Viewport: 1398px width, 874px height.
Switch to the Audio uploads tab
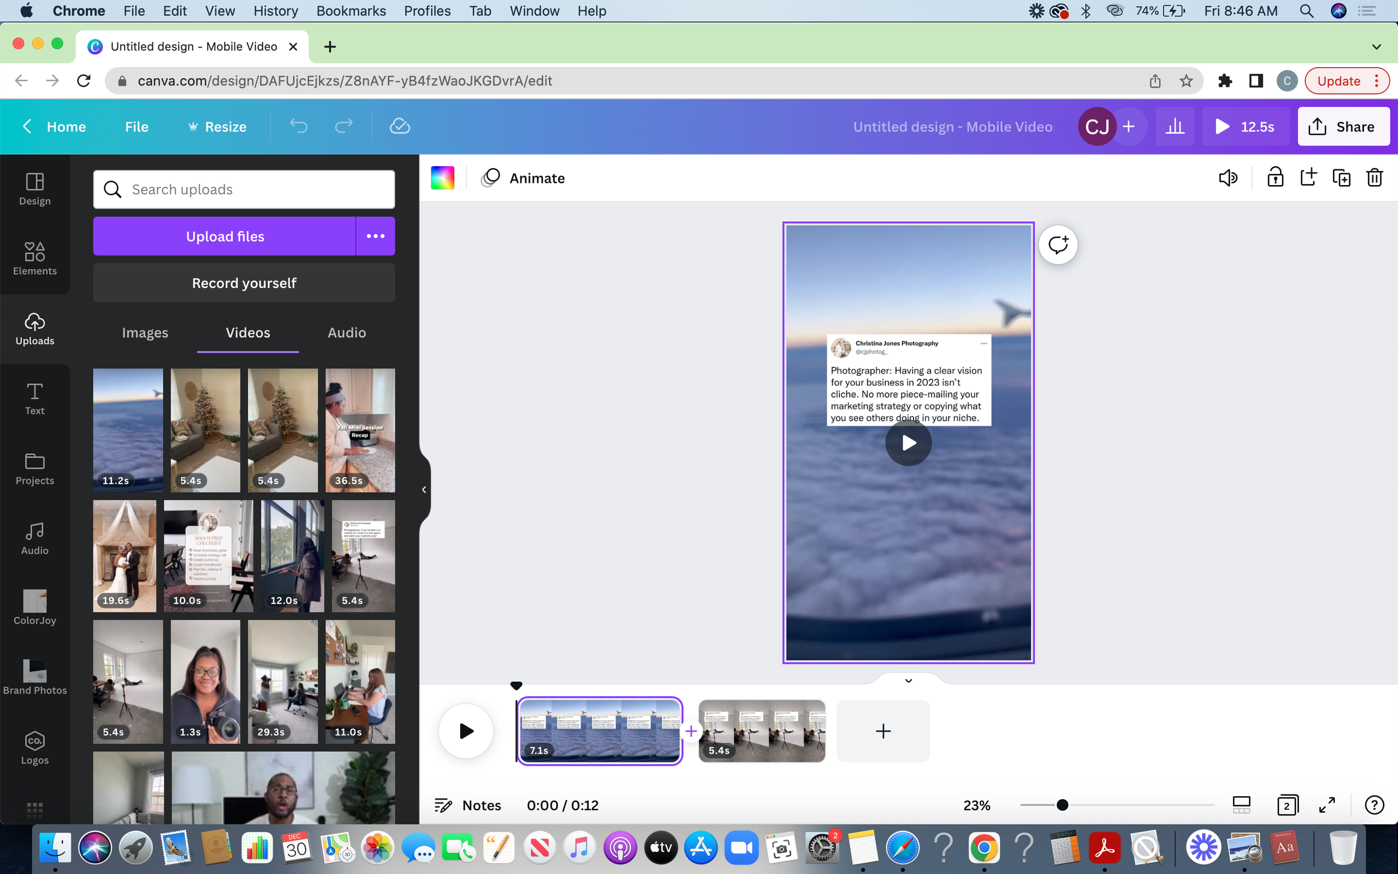346,332
